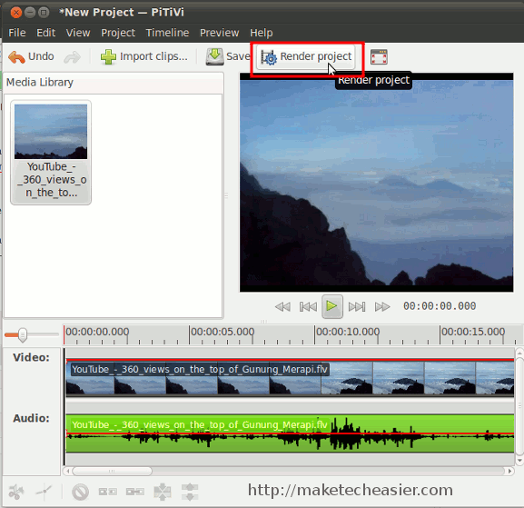This screenshot has height=508, width=524.
Task: Skip to the end of the timeline
Action: (x=357, y=306)
